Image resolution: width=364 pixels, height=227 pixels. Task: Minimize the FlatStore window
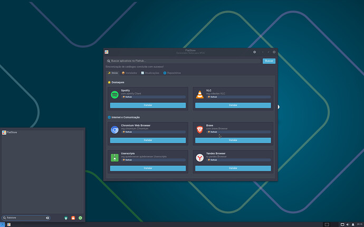263,52
